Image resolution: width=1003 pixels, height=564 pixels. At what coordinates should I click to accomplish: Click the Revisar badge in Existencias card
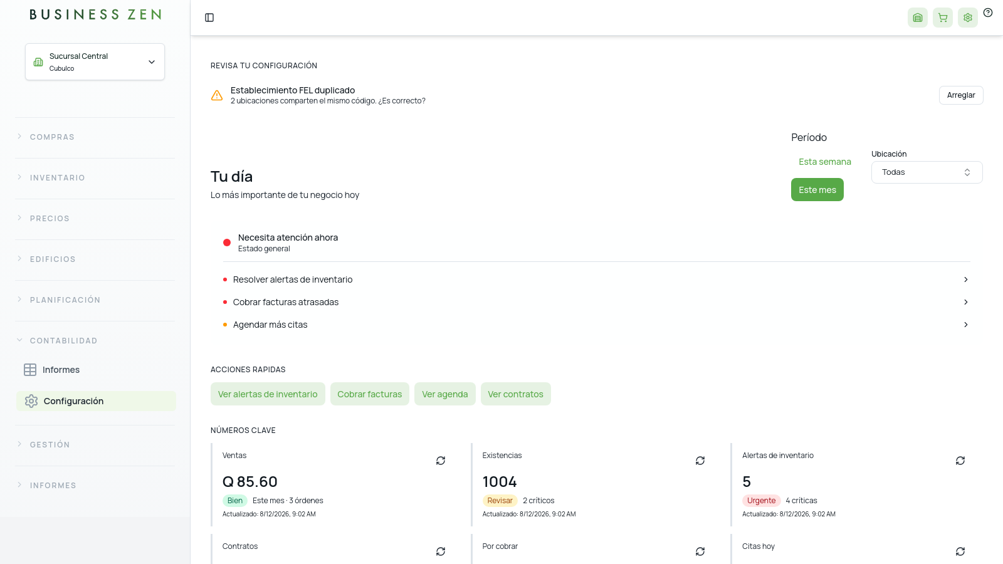(x=500, y=501)
